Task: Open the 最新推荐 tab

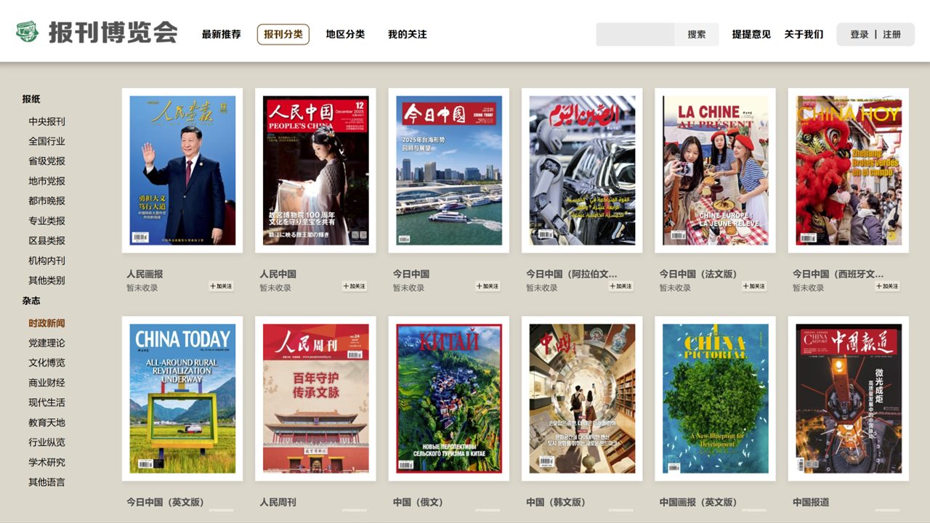Action: tap(222, 34)
